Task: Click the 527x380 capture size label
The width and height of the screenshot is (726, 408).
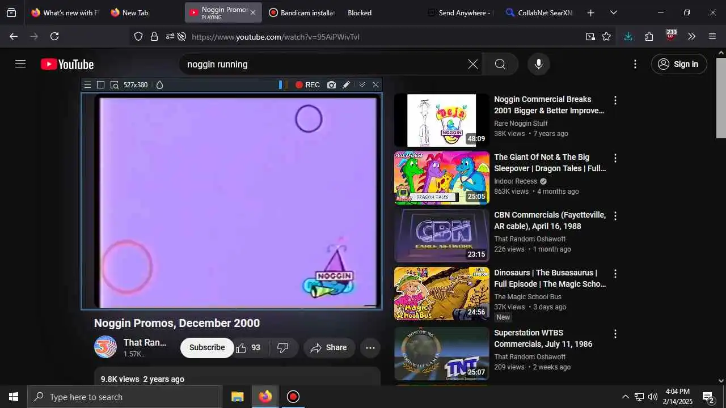Action: [136, 85]
